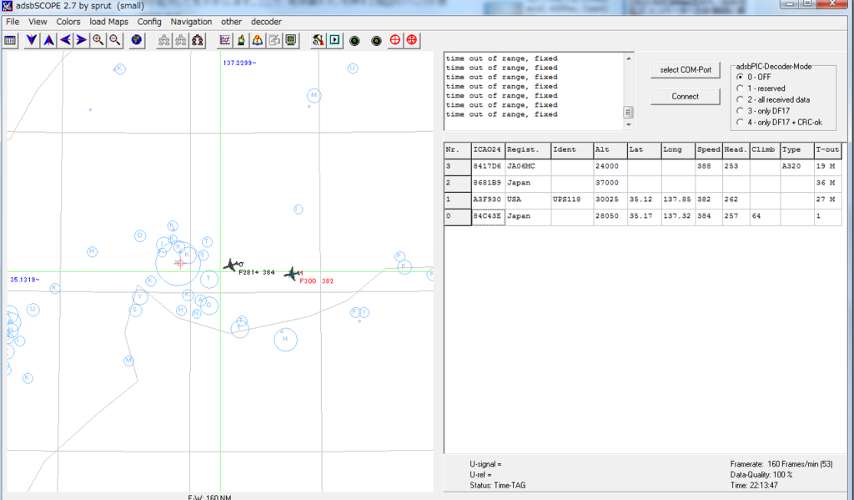
Task: Move map down with the down arrow icon
Action: click(32, 40)
